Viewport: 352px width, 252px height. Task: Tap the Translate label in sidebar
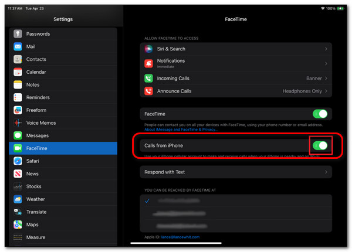click(x=36, y=212)
